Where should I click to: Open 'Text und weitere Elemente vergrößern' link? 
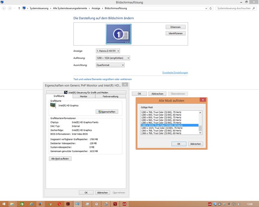(103, 79)
